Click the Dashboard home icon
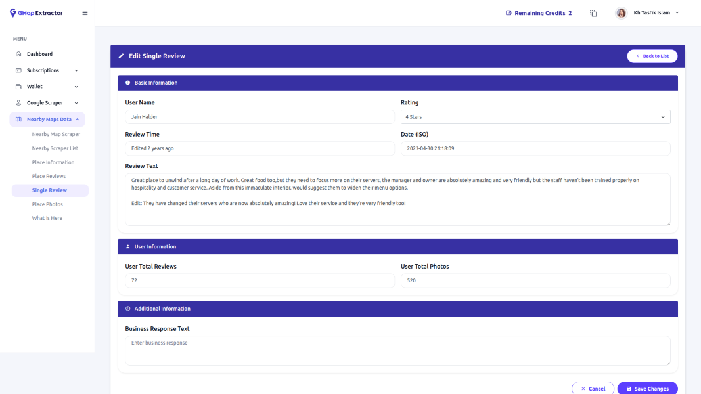Viewport: 701px width, 394px height. pos(18,54)
